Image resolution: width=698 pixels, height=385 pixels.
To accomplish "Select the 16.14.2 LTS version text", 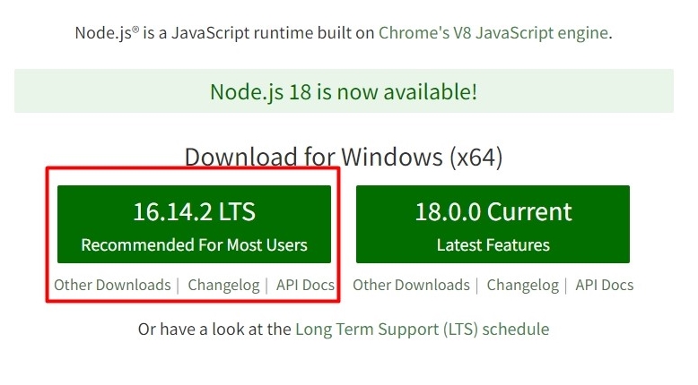I will 194,211.
